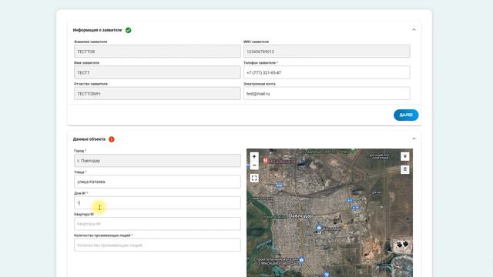The height and width of the screenshot is (277, 493).
Task: Open the map in fullscreen
Action: (254, 178)
